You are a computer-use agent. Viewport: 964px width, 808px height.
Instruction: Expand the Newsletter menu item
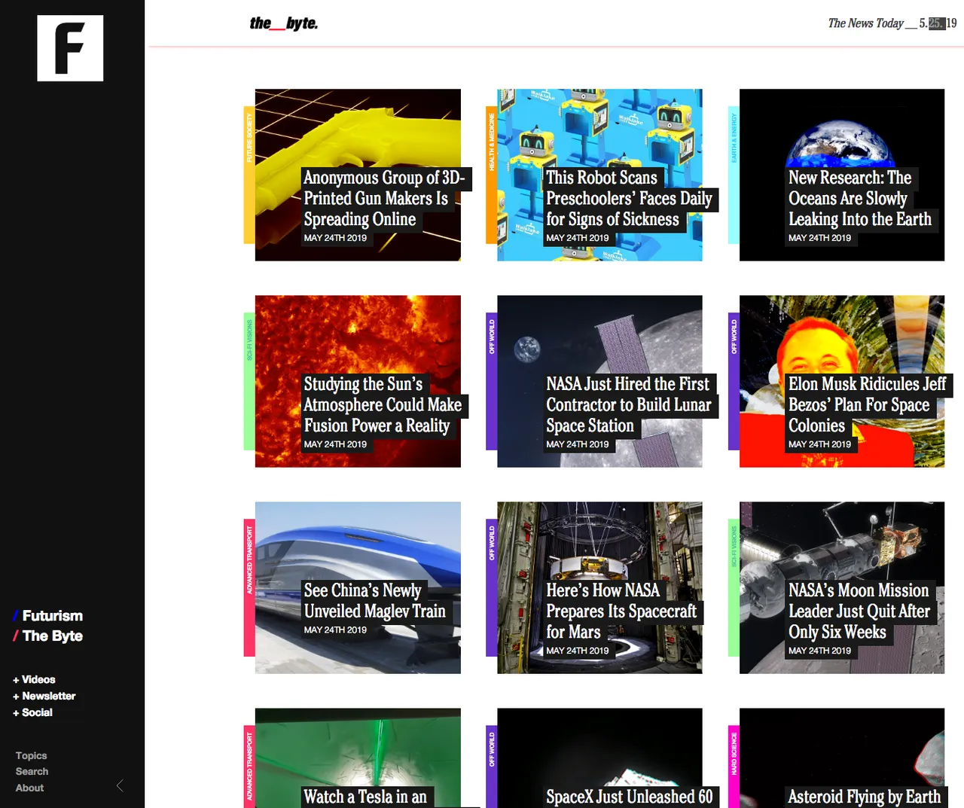(44, 696)
